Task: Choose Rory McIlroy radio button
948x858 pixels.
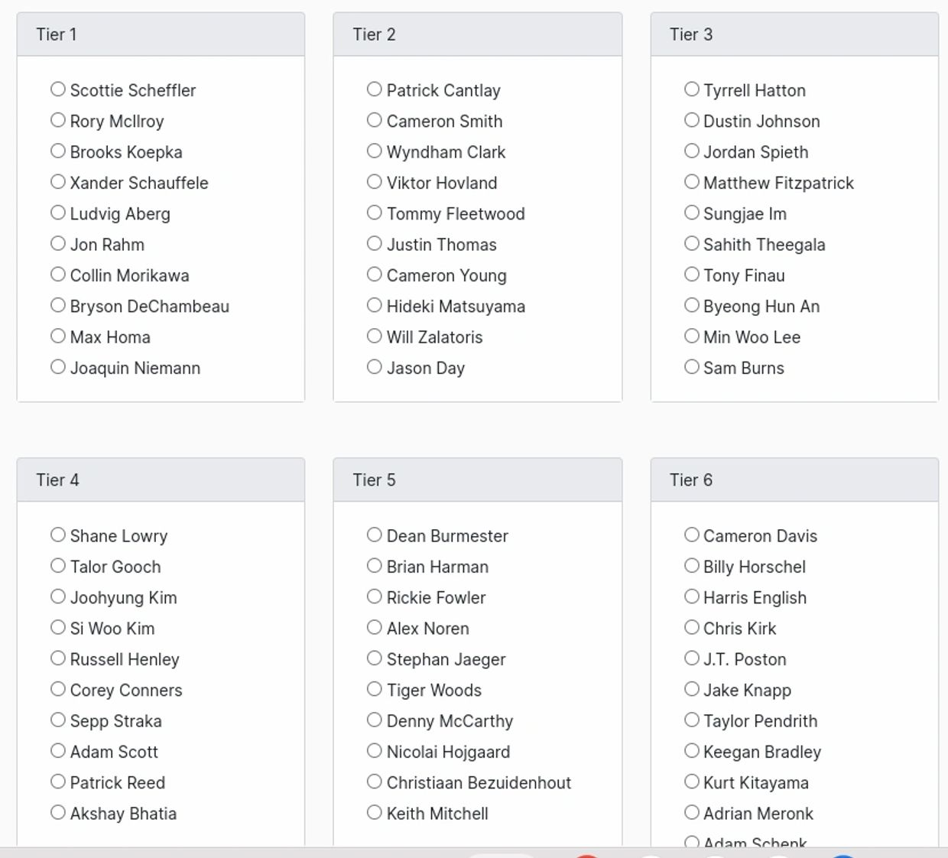Action: [58, 120]
